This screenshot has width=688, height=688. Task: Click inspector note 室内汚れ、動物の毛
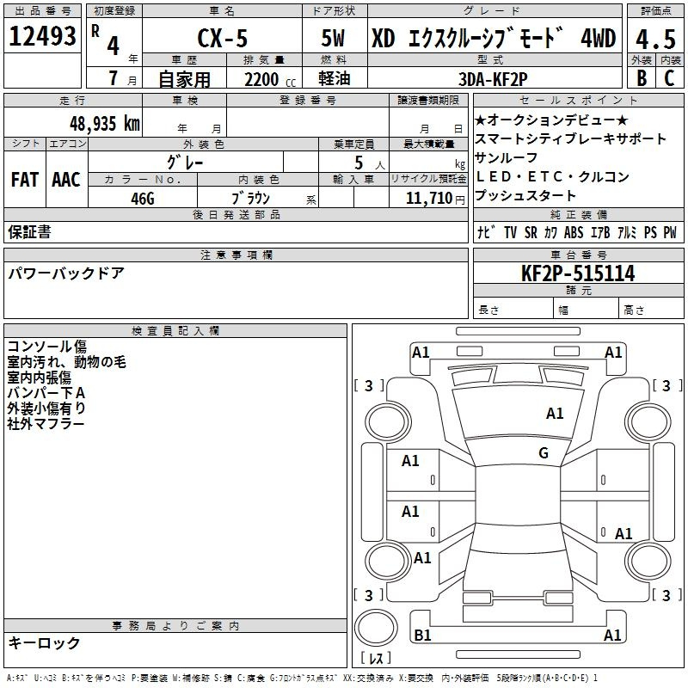(67, 361)
